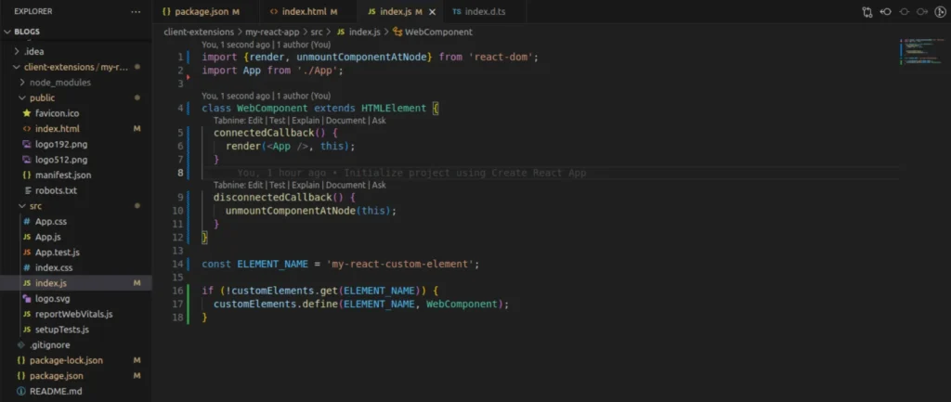Screen dimensions: 951x402
Task: Open Explorer views and more actions ellipsis
Action: pyautogui.click(x=136, y=11)
